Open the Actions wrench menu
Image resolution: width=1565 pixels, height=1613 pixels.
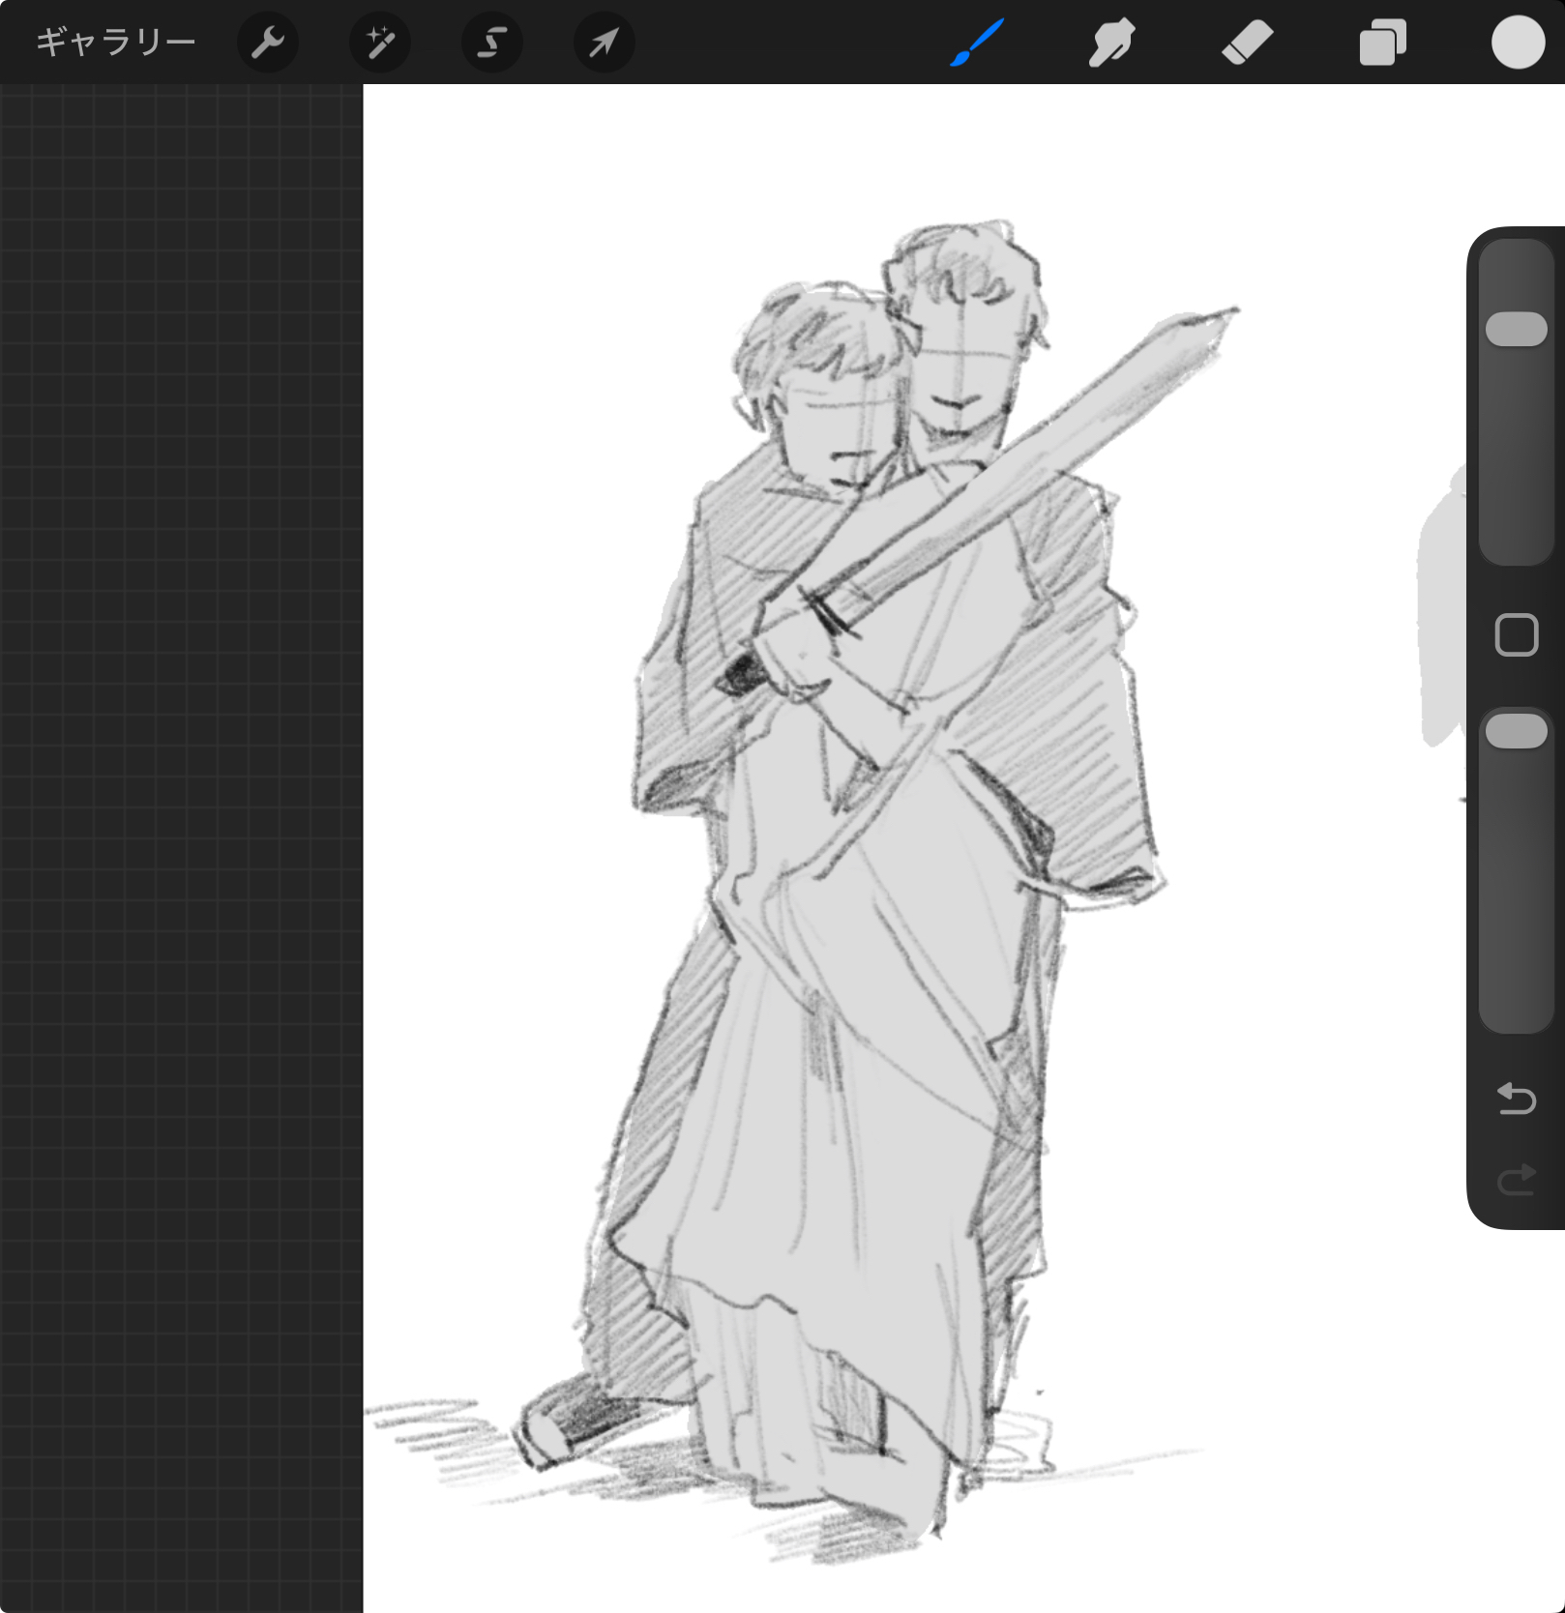tap(267, 43)
